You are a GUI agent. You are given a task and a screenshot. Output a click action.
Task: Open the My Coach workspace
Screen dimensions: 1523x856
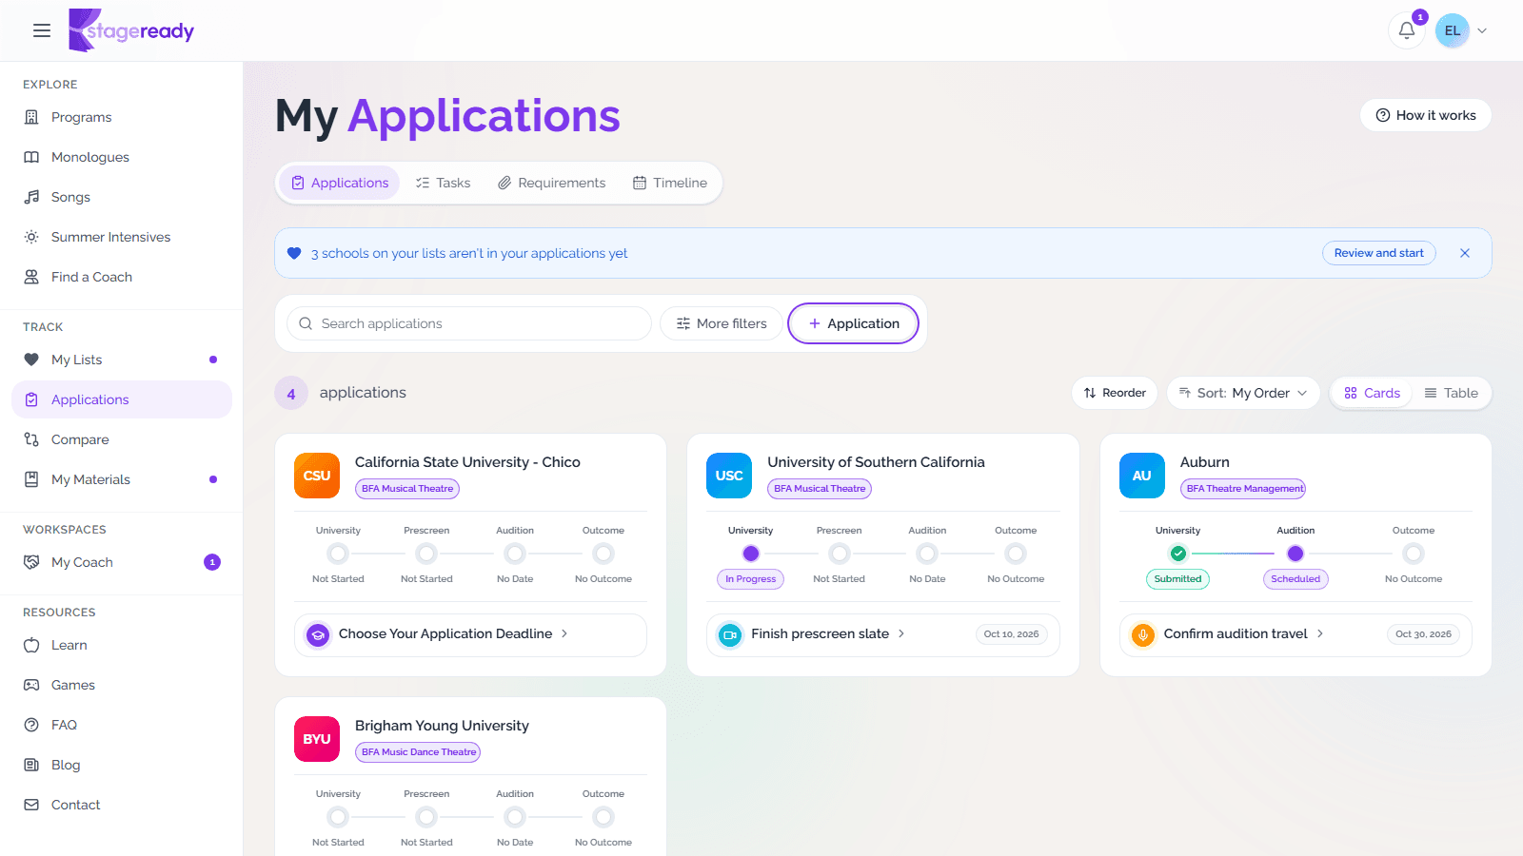tap(122, 562)
